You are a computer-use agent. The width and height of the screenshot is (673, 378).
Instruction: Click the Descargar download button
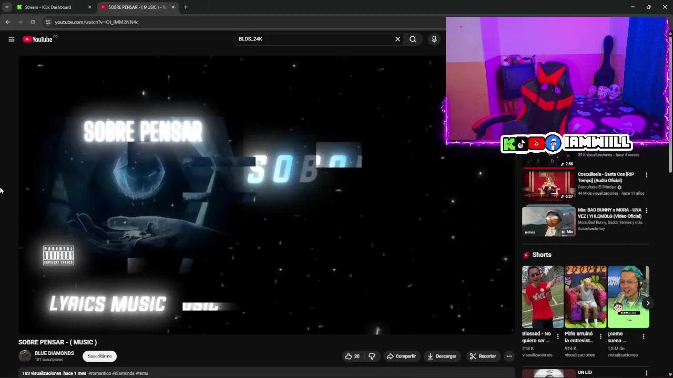click(442, 356)
